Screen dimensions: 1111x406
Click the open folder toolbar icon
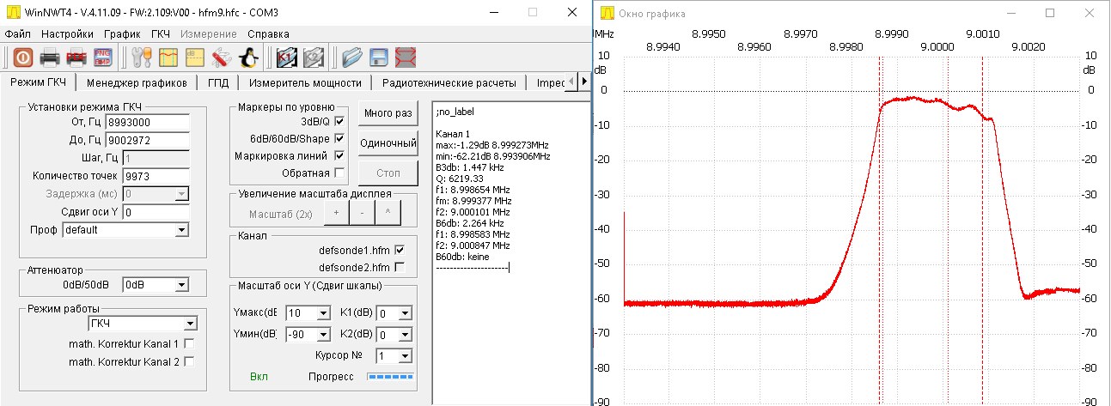pos(352,58)
